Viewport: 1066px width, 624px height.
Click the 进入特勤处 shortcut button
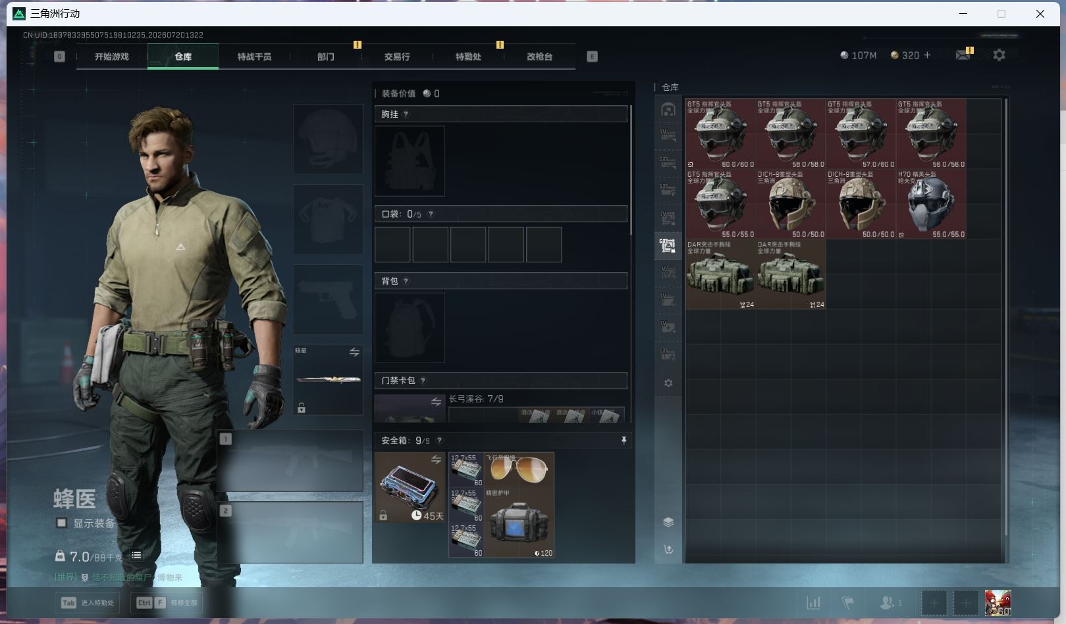[88, 602]
